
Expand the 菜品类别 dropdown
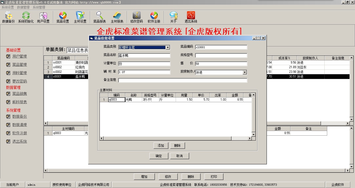[x=168, y=47]
